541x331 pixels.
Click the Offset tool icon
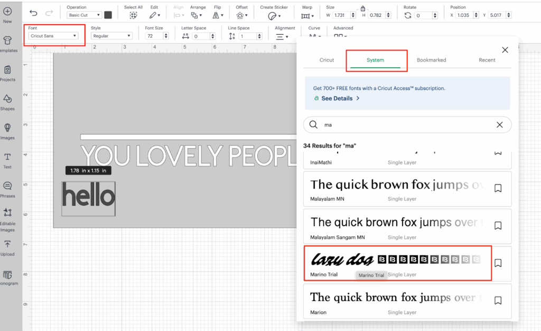tap(240, 16)
